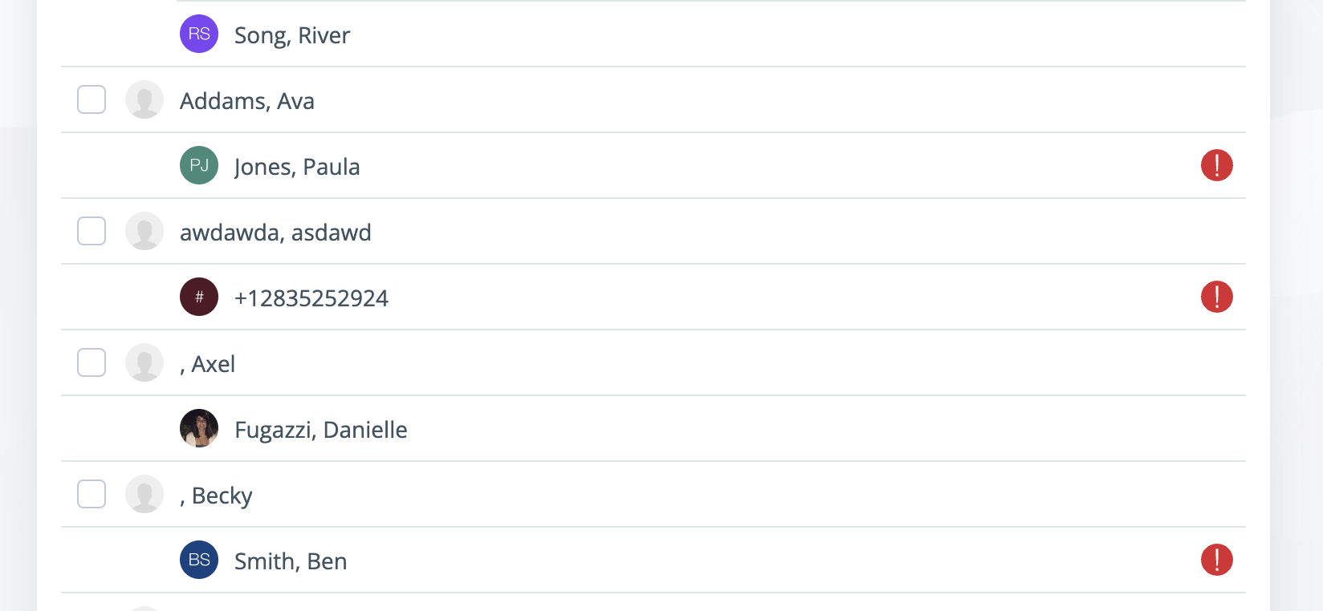Image resolution: width=1323 pixels, height=611 pixels.
Task: Check the box for awdawda, asdawd
Action: click(92, 231)
